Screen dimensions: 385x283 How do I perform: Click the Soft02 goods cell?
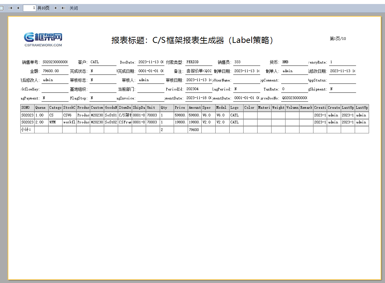(x=111, y=122)
